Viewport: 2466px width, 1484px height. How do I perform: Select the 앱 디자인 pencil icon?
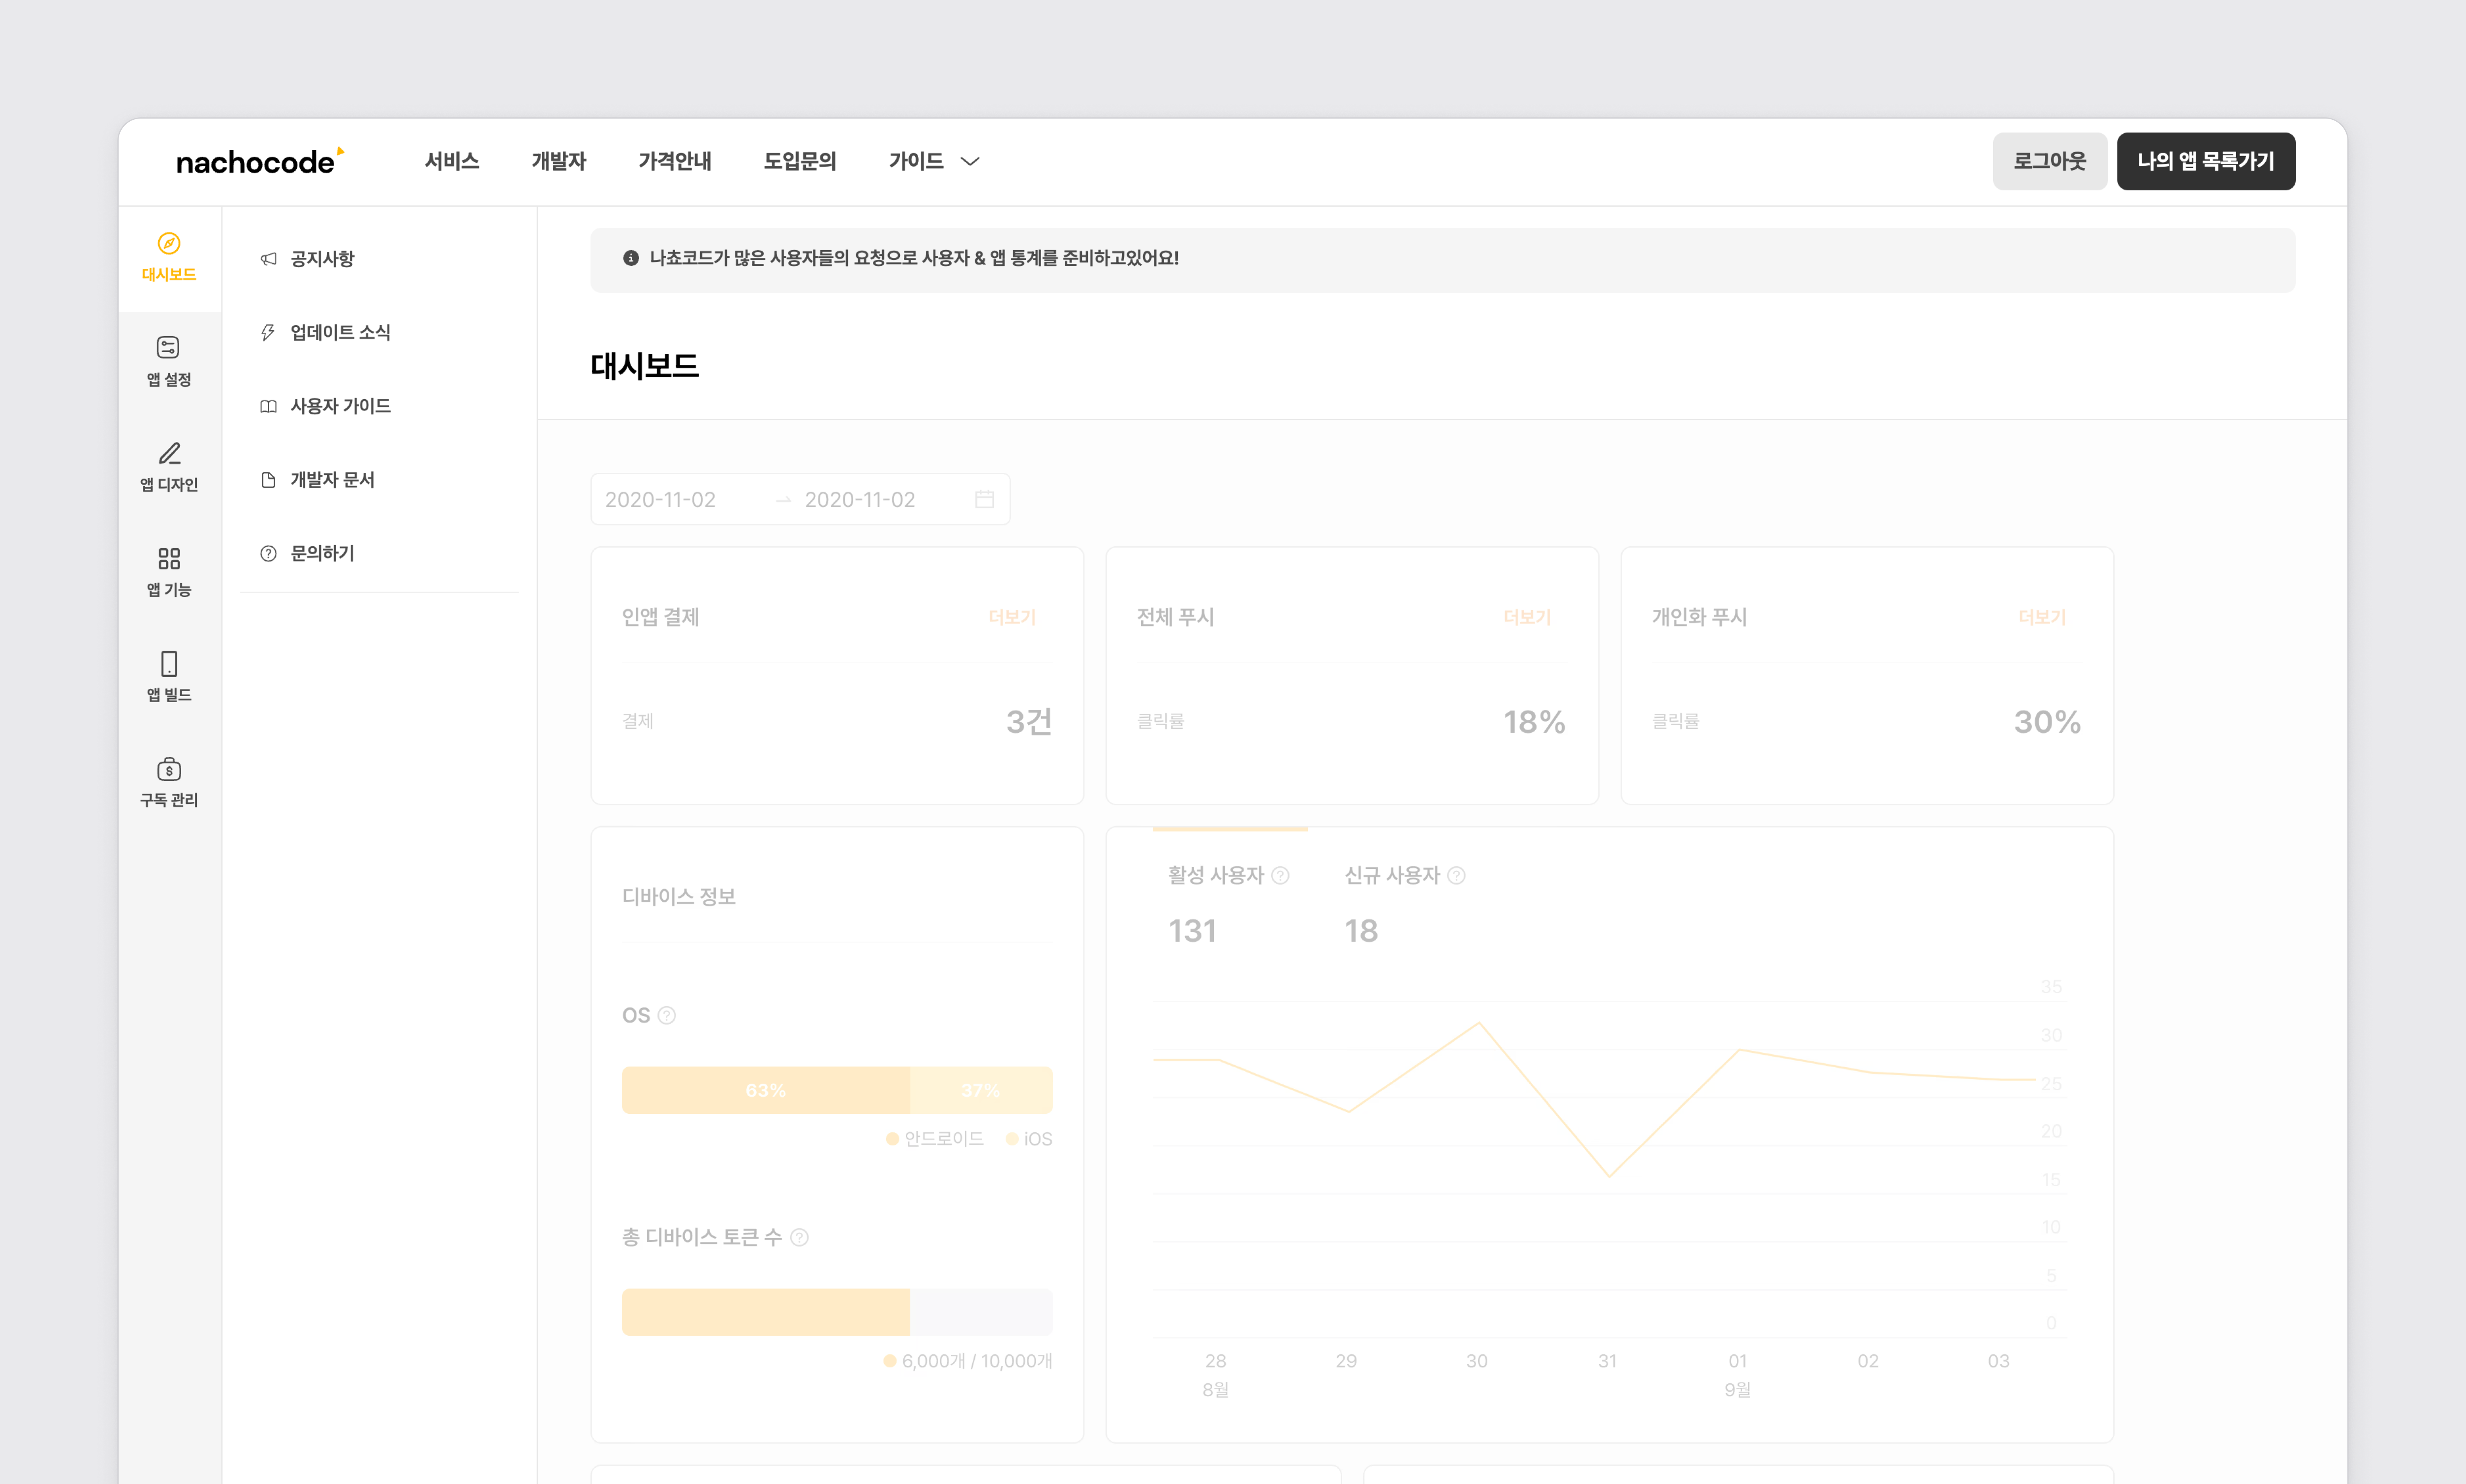pos(169,454)
